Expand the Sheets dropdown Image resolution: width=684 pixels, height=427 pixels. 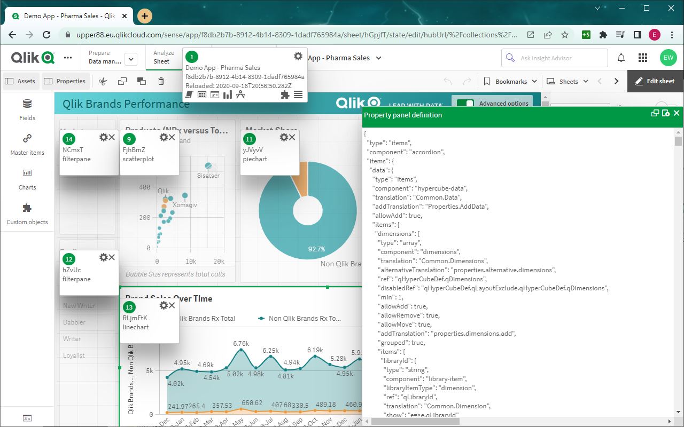tap(568, 81)
